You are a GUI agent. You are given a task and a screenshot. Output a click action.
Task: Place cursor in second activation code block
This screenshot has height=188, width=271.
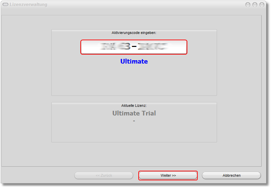coord(152,47)
